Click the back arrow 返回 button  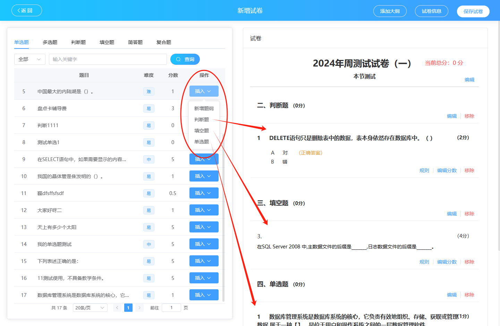[27, 10]
